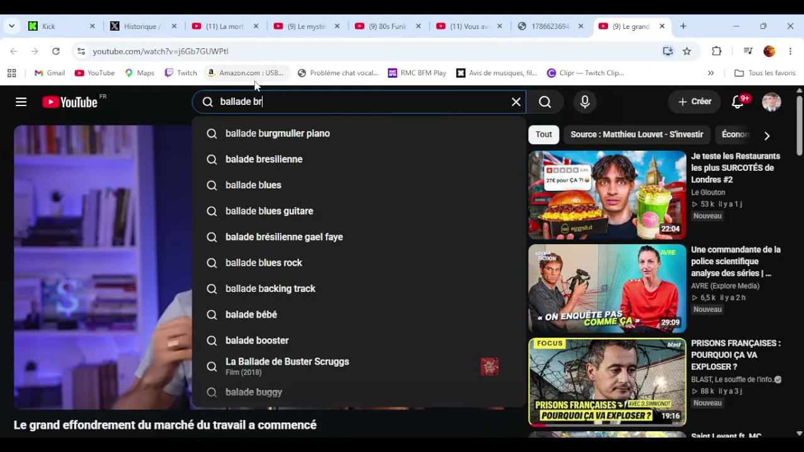Close the active (9) Le grand tab
Viewport: 804px width, 452px height.
[662, 26]
